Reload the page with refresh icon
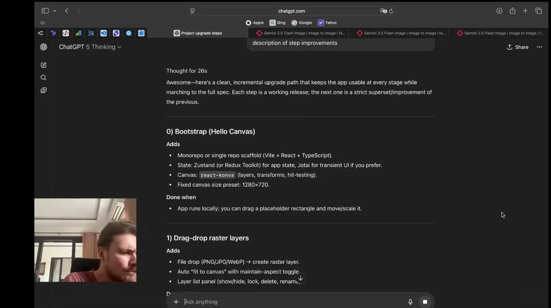This screenshot has height=308, width=551. [x=391, y=11]
